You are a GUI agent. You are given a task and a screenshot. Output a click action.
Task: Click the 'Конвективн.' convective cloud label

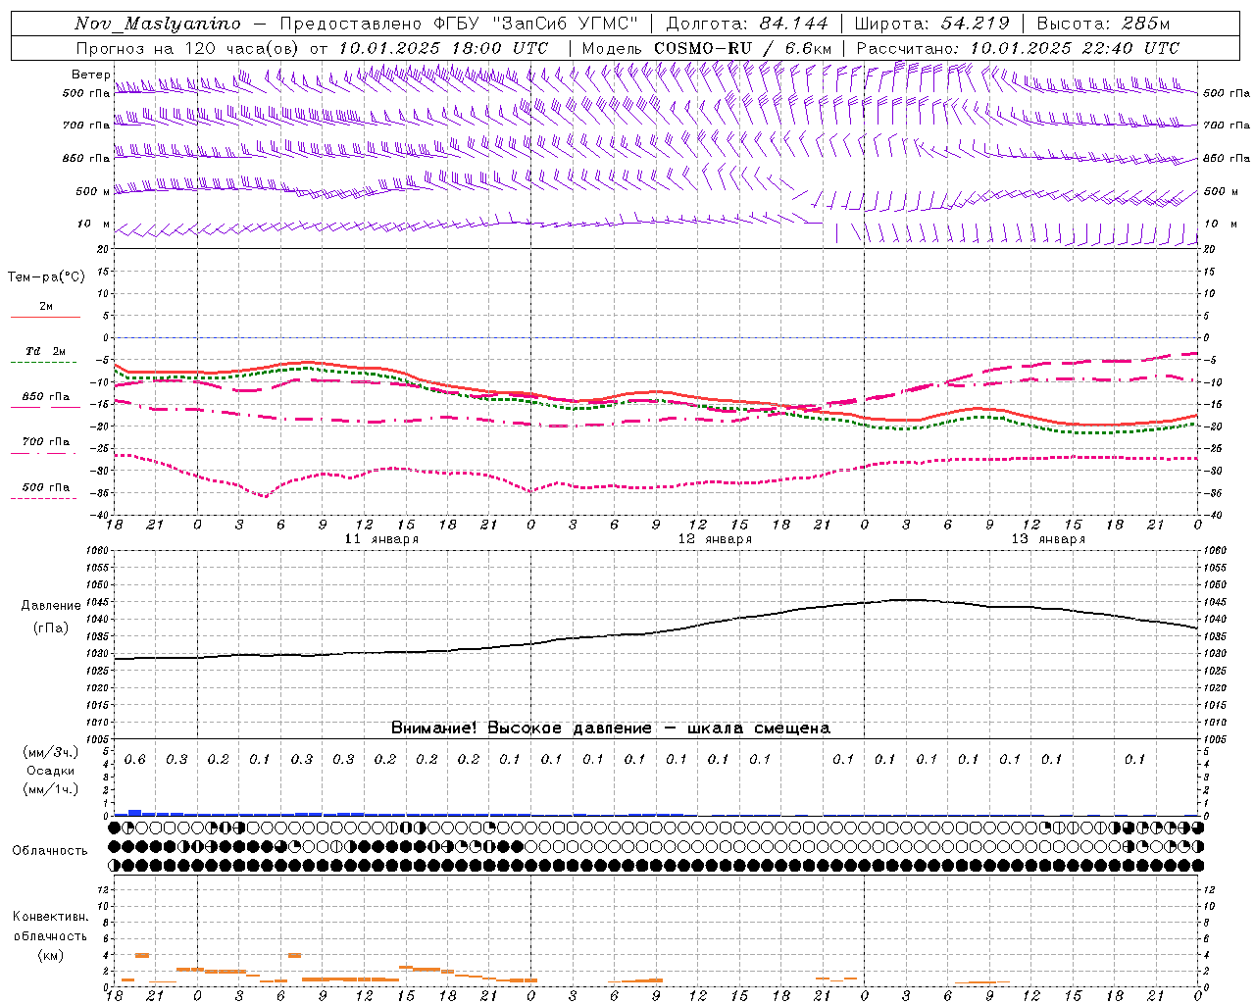[x=50, y=917]
